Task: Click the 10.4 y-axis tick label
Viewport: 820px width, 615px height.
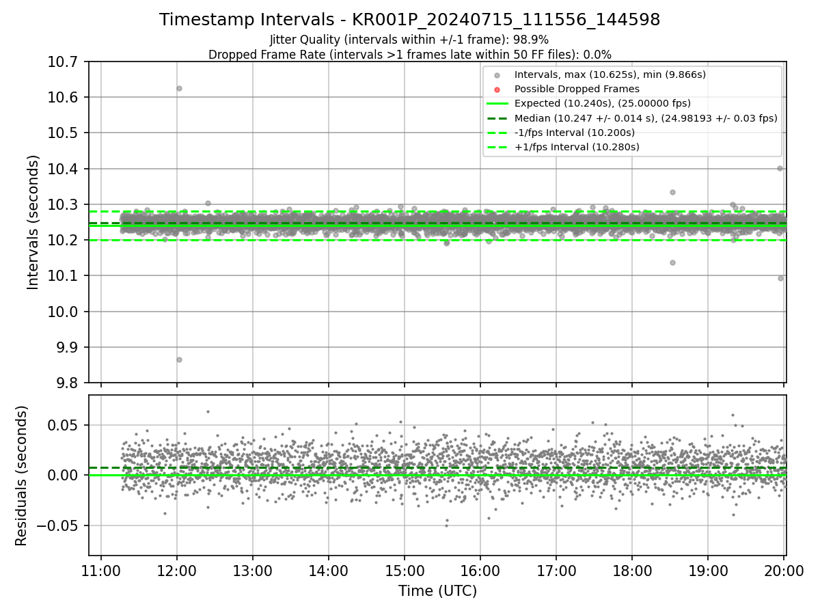Action: 64,169
